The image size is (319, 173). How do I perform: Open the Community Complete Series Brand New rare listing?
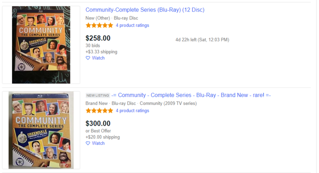[191, 95]
